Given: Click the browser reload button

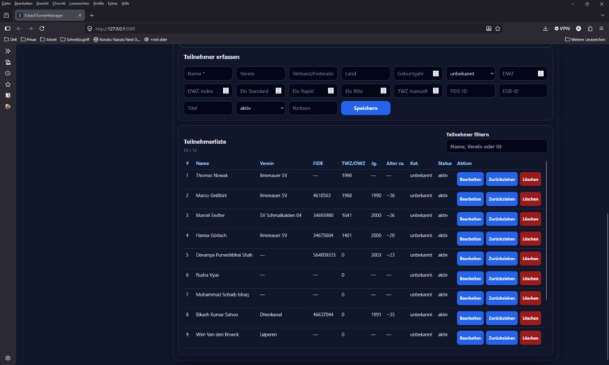Looking at the screenshot, I should [x=42, y=29].
